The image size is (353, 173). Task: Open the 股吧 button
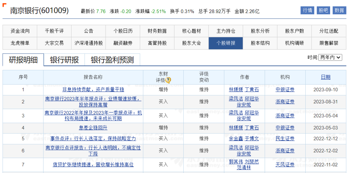[323, 10]
